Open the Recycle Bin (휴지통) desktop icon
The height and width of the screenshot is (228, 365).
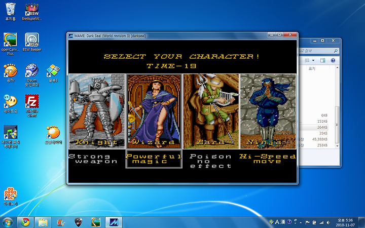click(10, 12)
